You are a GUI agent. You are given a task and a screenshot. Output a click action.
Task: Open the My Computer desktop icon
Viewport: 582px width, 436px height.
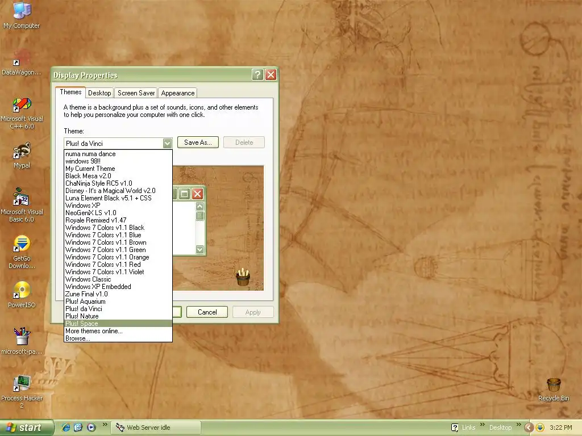22,15
